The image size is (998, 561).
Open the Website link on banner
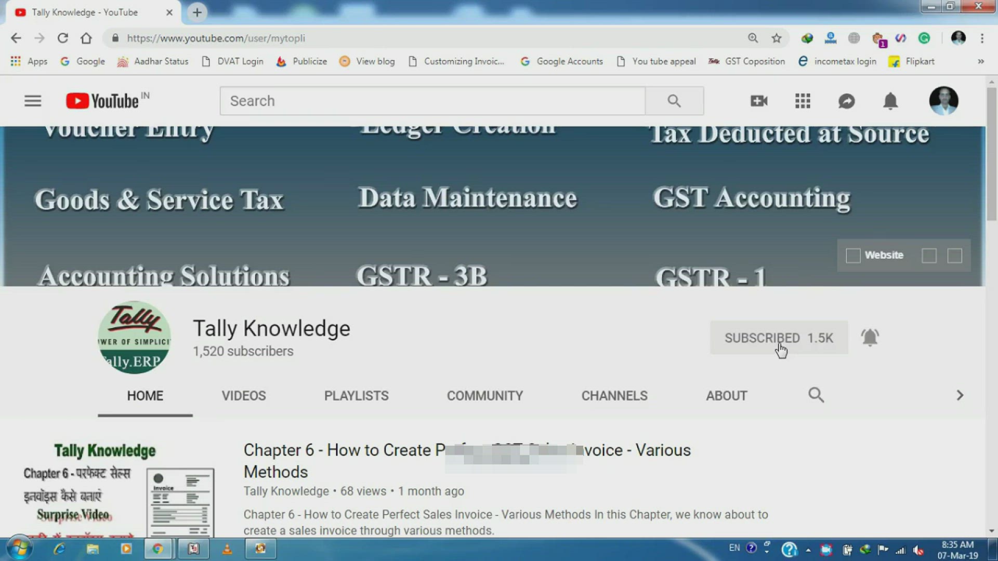[x=875, y=255]
